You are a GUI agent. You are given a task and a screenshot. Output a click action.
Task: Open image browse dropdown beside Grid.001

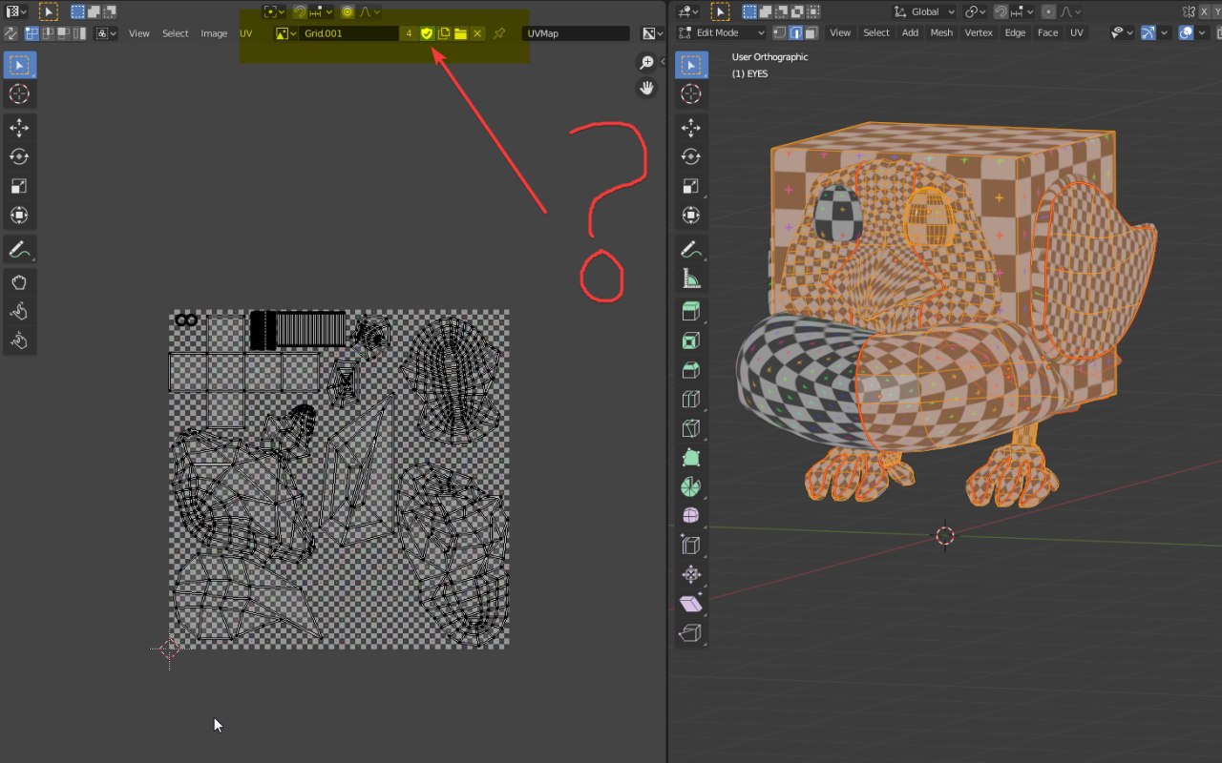pos(285,33)
